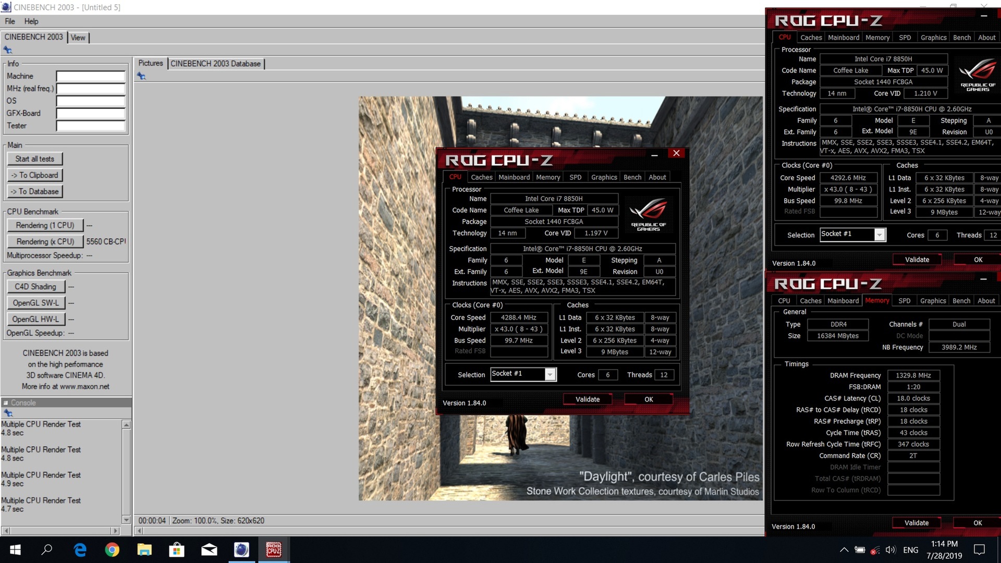Click the MHz (real freq.) input field
1001x563 pixels.
point(91,89)
